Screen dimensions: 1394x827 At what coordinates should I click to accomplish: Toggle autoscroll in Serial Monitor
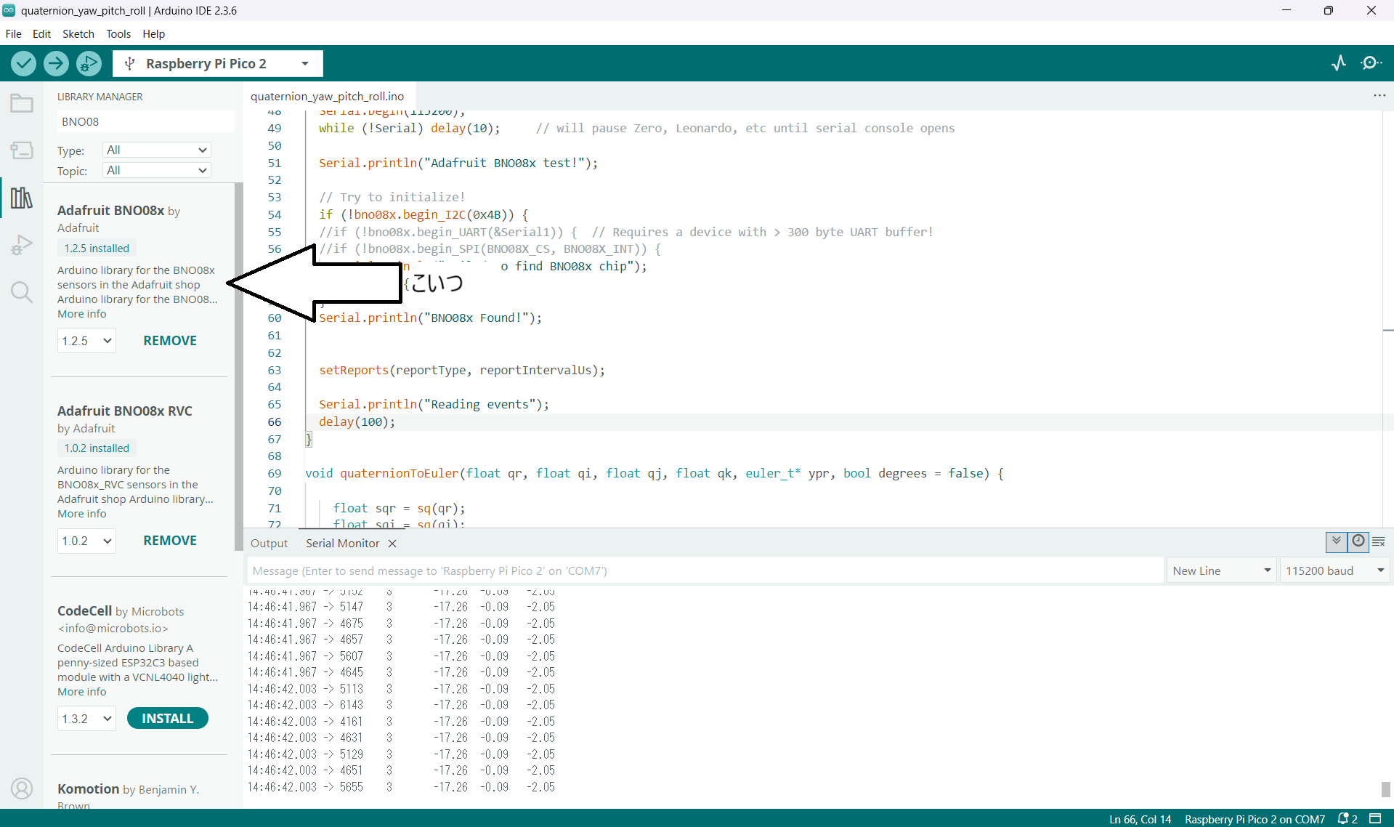tap(1336, 541)
